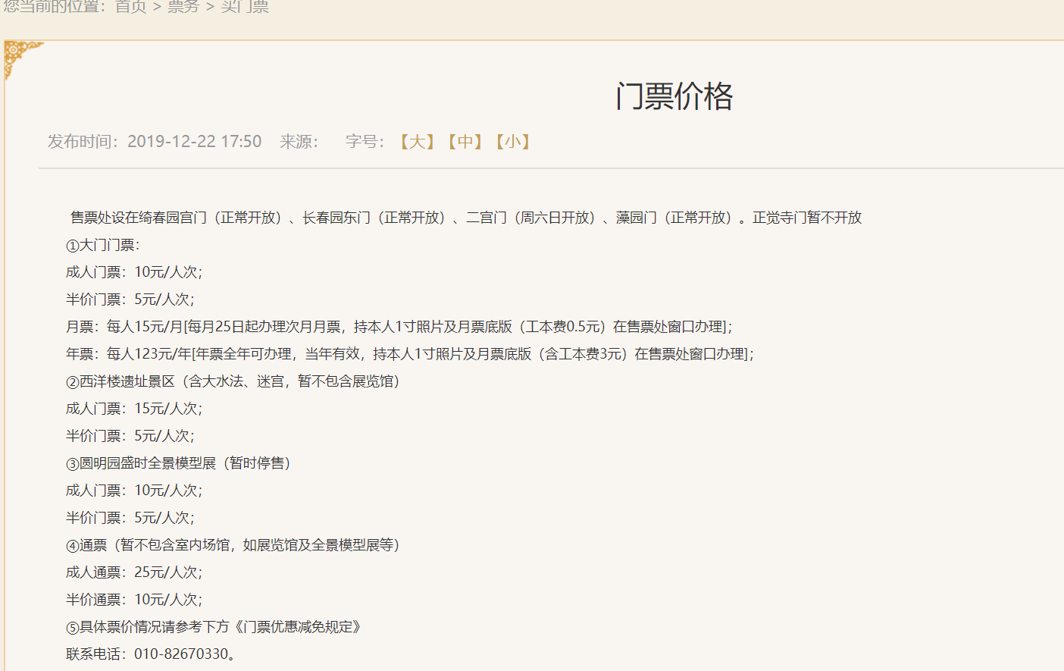This screenshot has width=1064, height=671.
Task: Click the 字号 label
Action: click(x=365, y=142)
